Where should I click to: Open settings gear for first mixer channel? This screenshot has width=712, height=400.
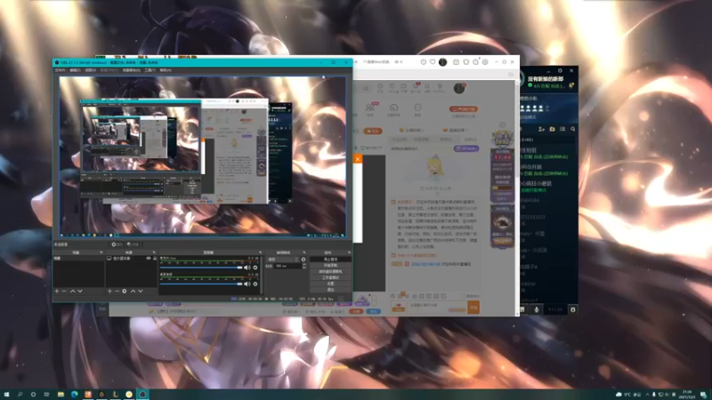tap(255, 268)
